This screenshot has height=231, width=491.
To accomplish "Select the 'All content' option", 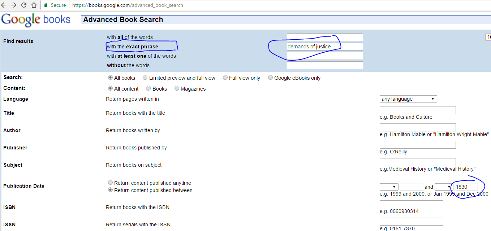I will [111, 88].
